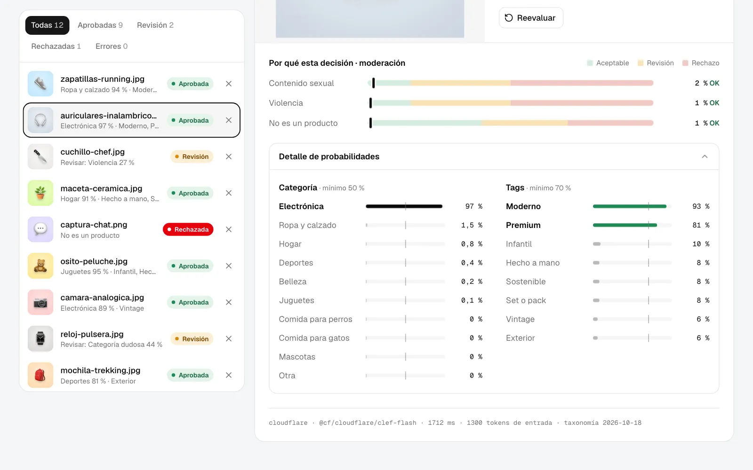Viewport: 753px width, 470px height.
Task: Click the Moderno tag probability bar
Action: tap(632, 206)
